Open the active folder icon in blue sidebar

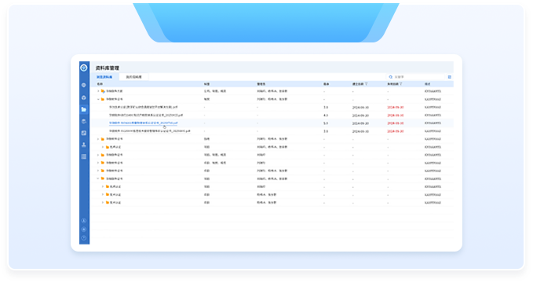click(x=84, y=109)
